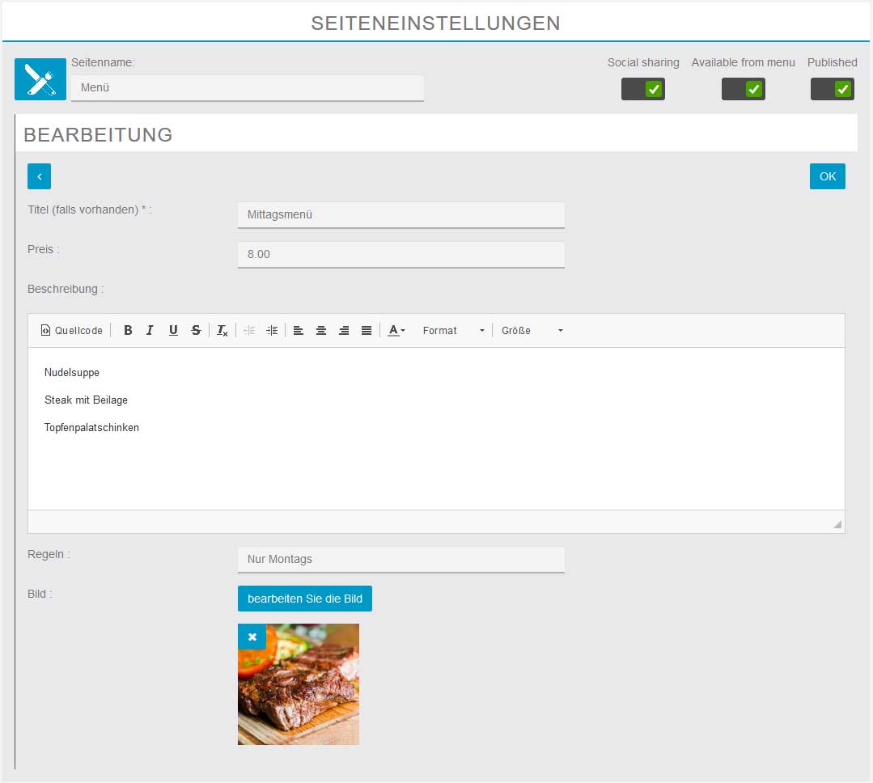Viewport: 873px width, 783px height.
Task: Click the Nudelsuppe line in editor
Action: (72, 372)
